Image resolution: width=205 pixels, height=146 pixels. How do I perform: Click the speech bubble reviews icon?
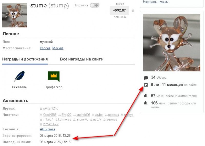(146, 78)
